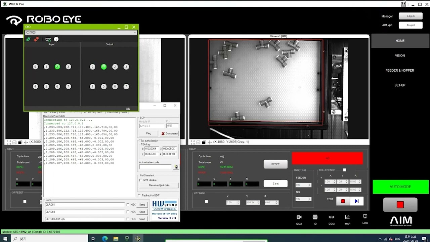Toggle HEX checkbox for CLP:001 row
The height and width of the screenshot is (242, 430).
tap(128, 205)
